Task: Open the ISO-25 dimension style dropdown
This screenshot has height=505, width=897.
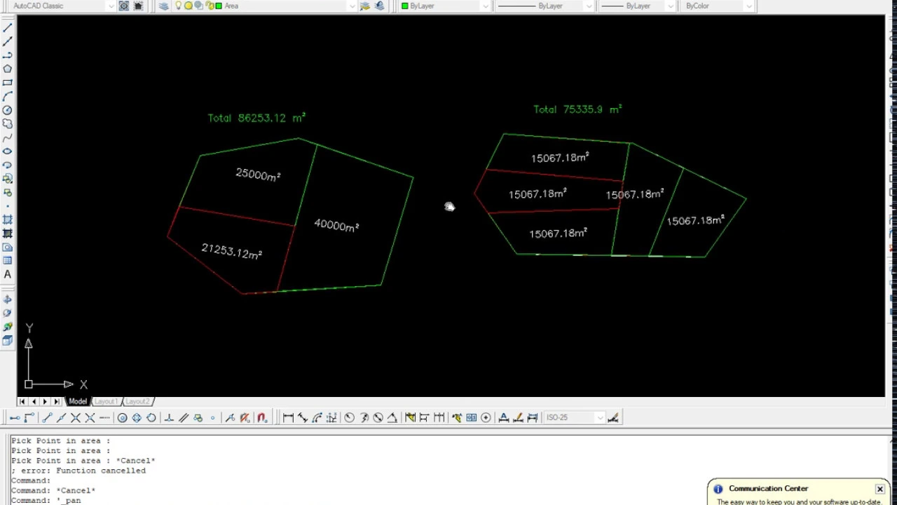Action: pyautogui.click(x=599, y=417)
